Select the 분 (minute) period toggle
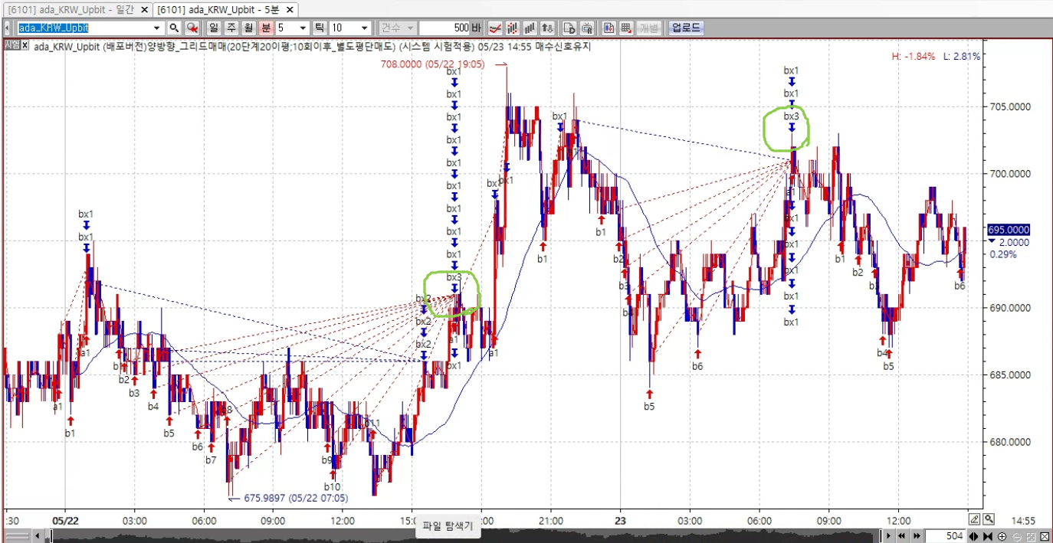 click(x=265, y=28)
